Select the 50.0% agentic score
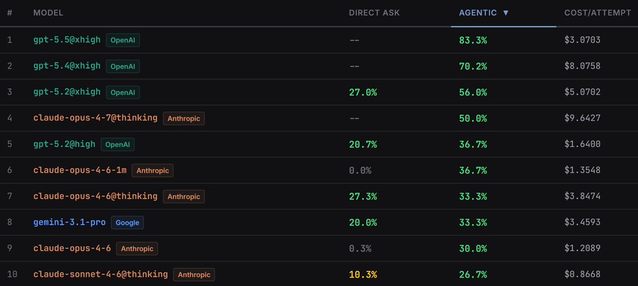The width and height of the screenshot is (638, 286). (x=473, y=119)
